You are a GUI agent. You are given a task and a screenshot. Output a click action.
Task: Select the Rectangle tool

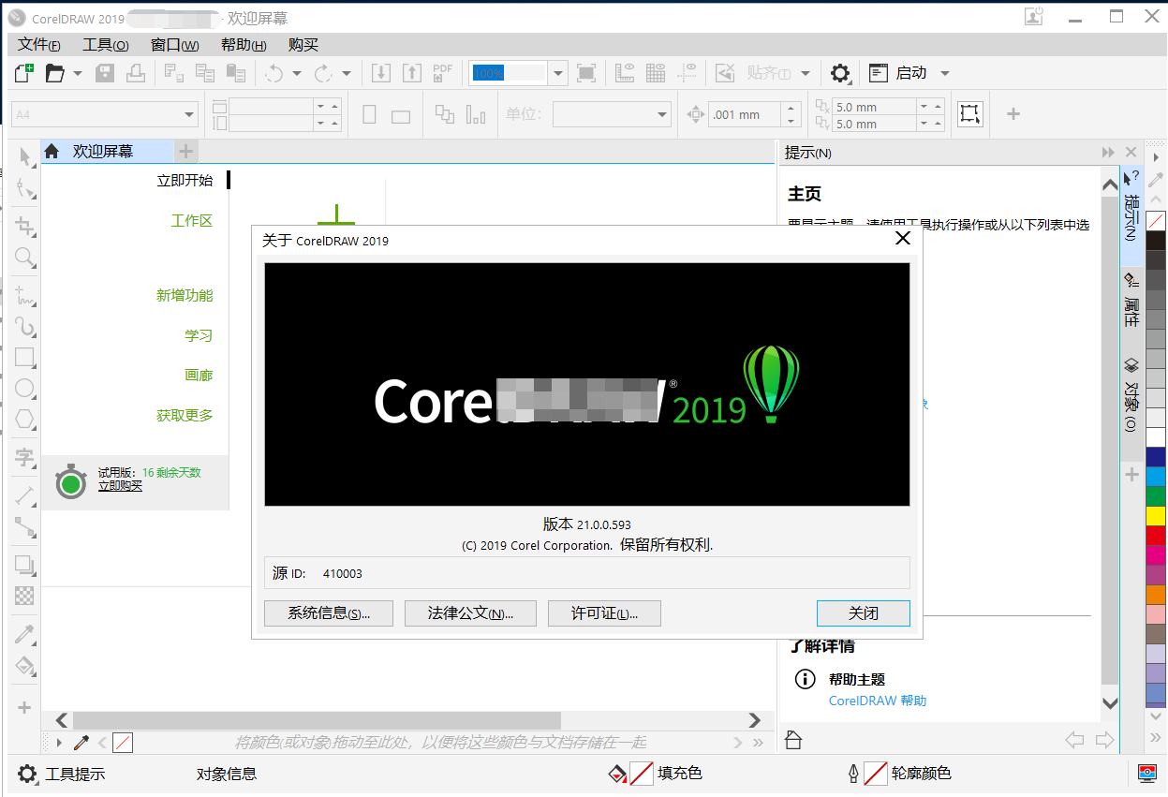(x=22, y=357)
